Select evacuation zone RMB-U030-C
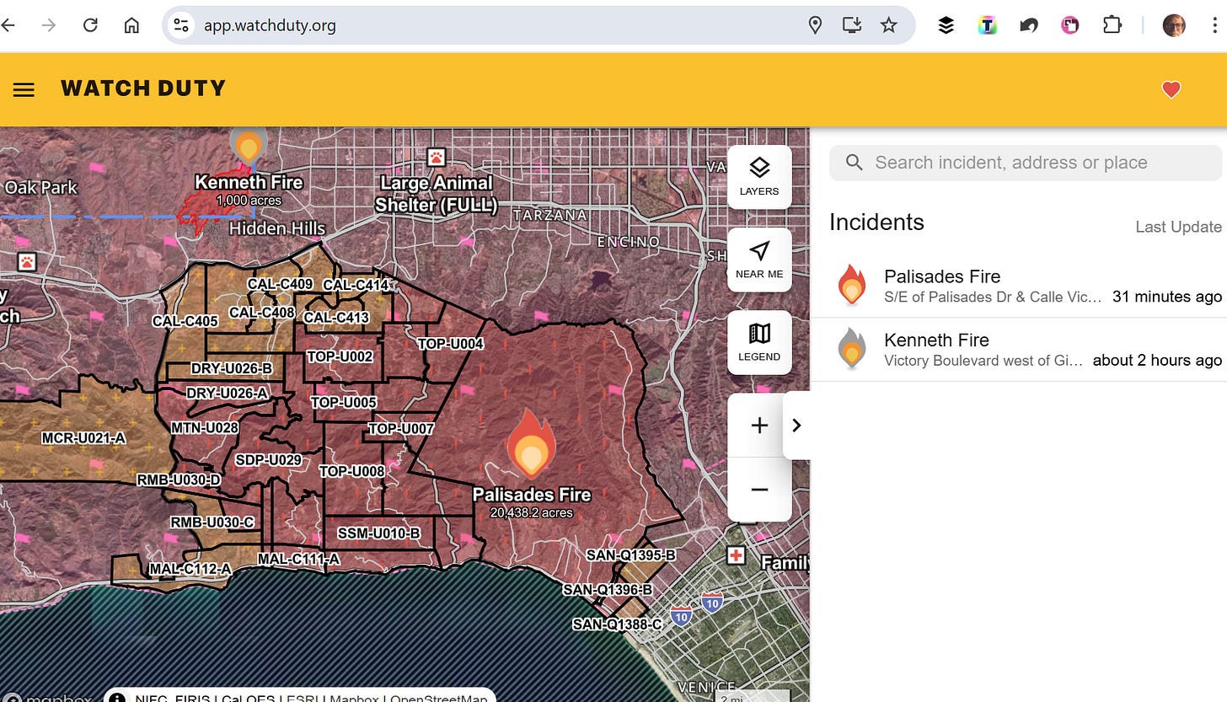1227x702 pixels. [x=212, y=522]
